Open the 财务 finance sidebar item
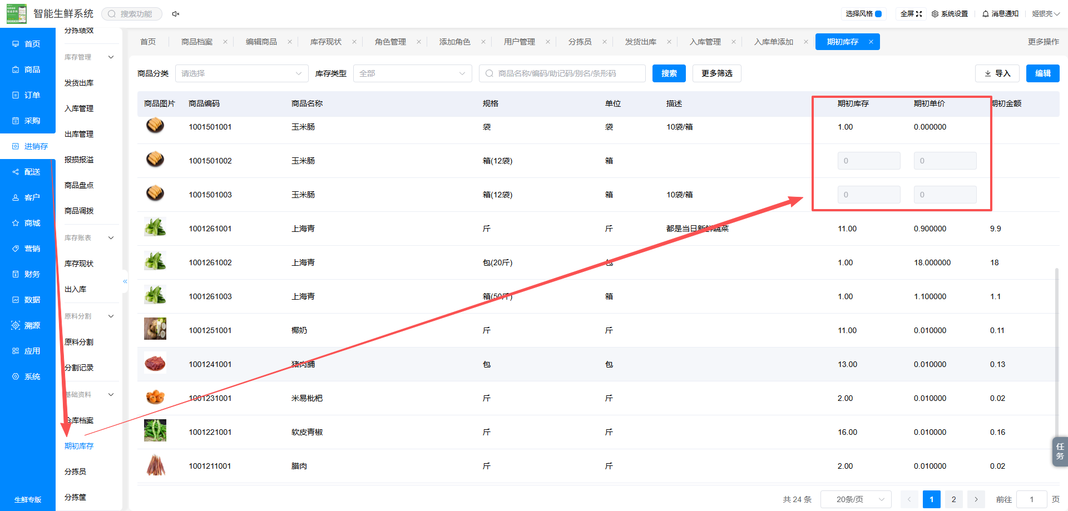 pos(27,274)
